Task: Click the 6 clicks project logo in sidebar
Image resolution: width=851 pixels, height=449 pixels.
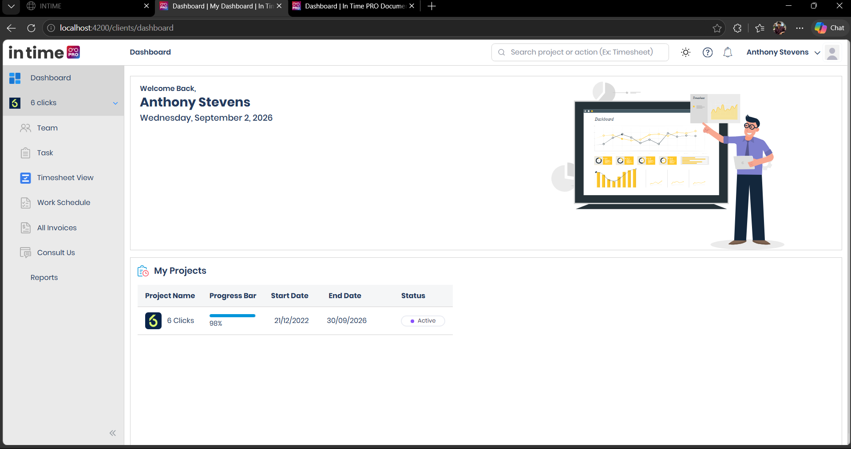Action: tap(15, 103)
